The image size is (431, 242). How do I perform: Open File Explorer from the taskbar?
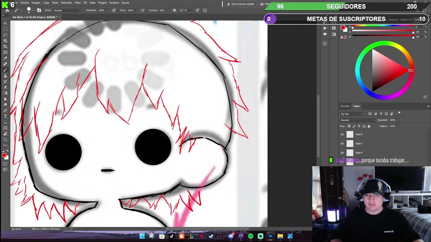[280, 236]
